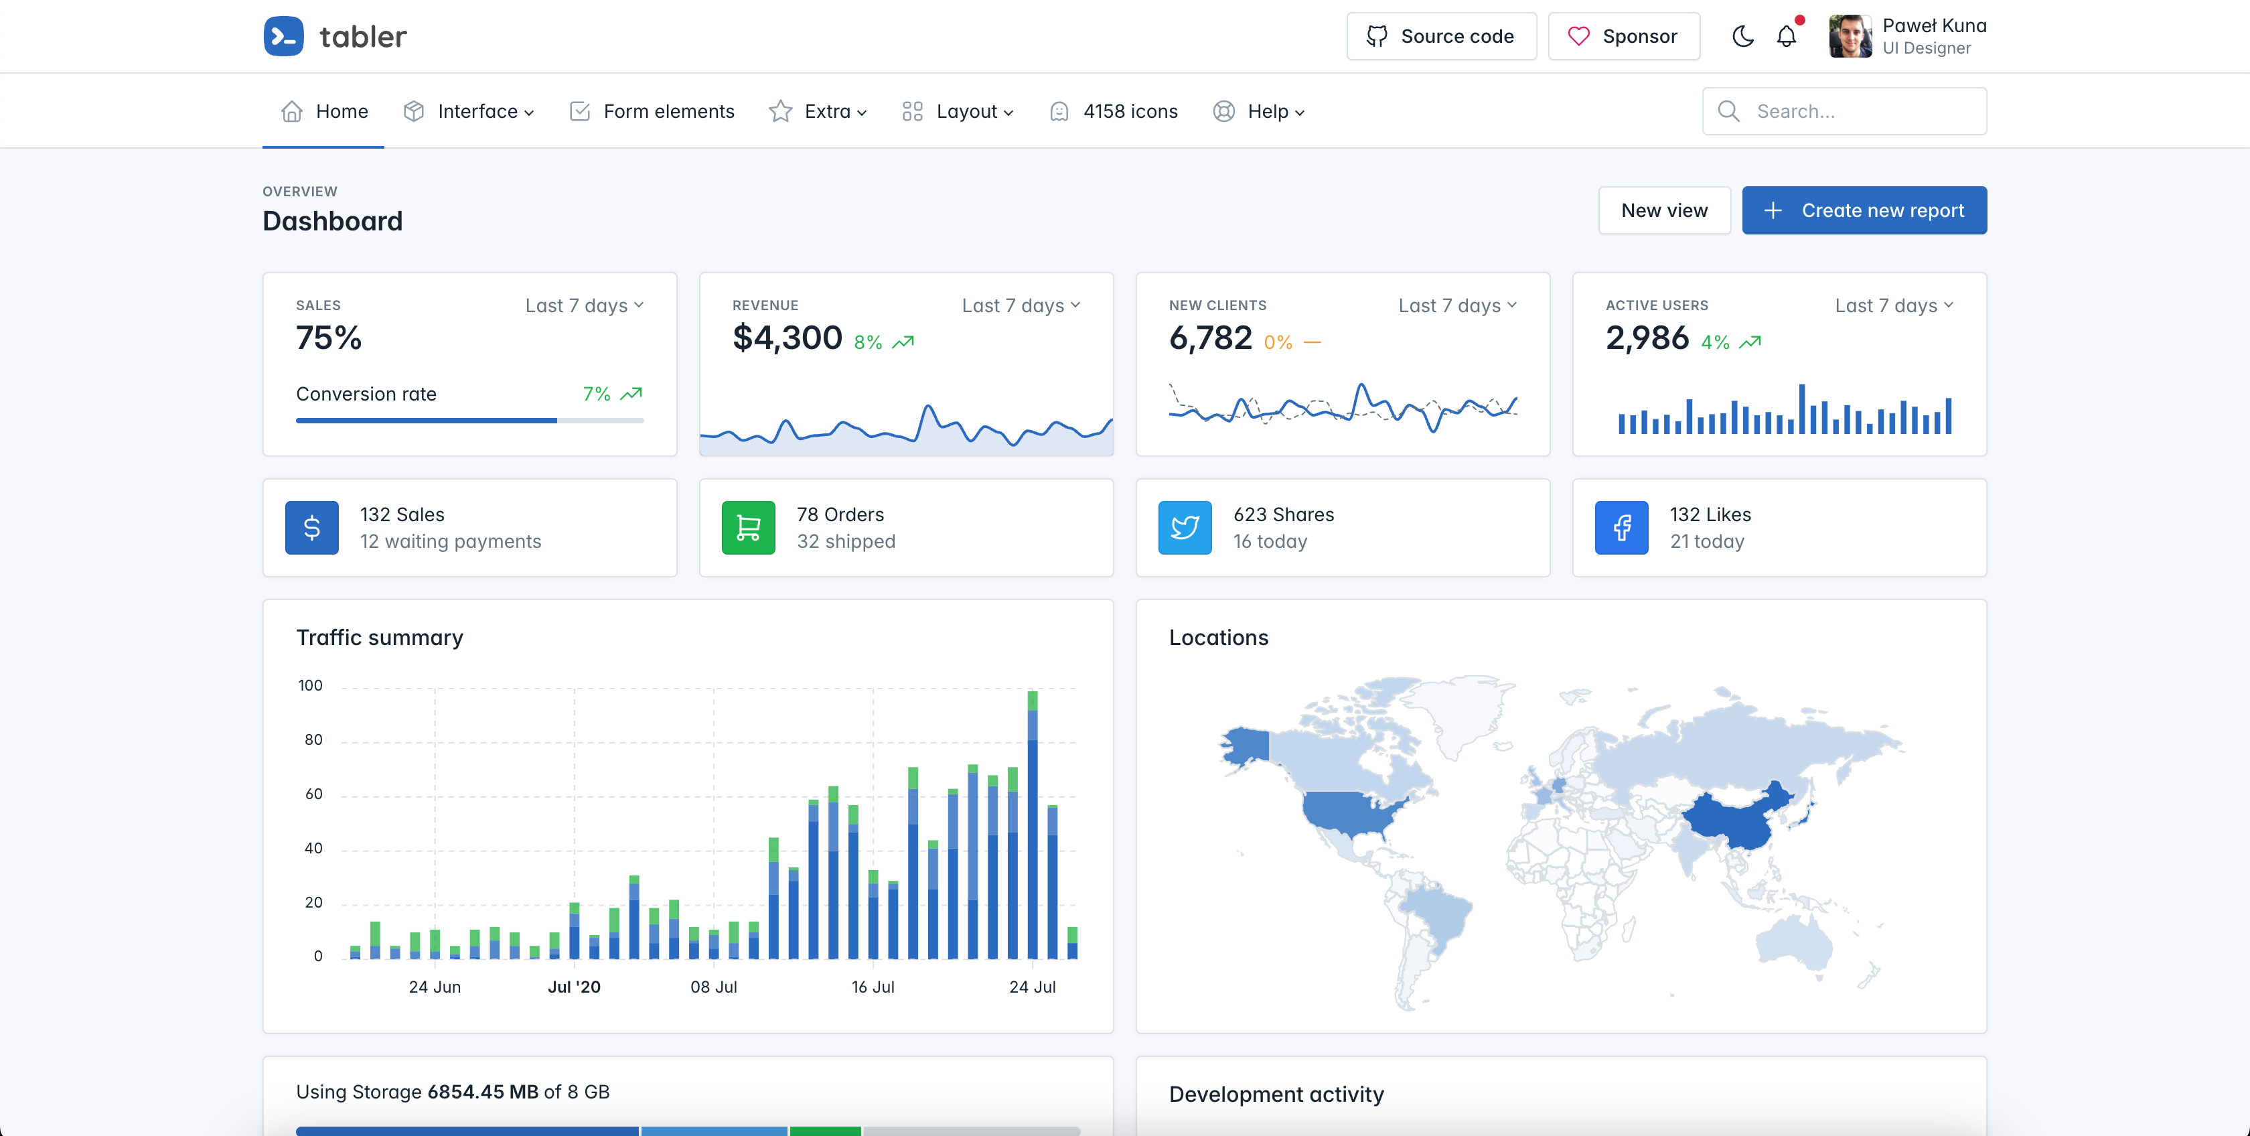Toggle dark mode with moon icon
This screenshot has width=2250, height=1136.
tap(1742, 35)
